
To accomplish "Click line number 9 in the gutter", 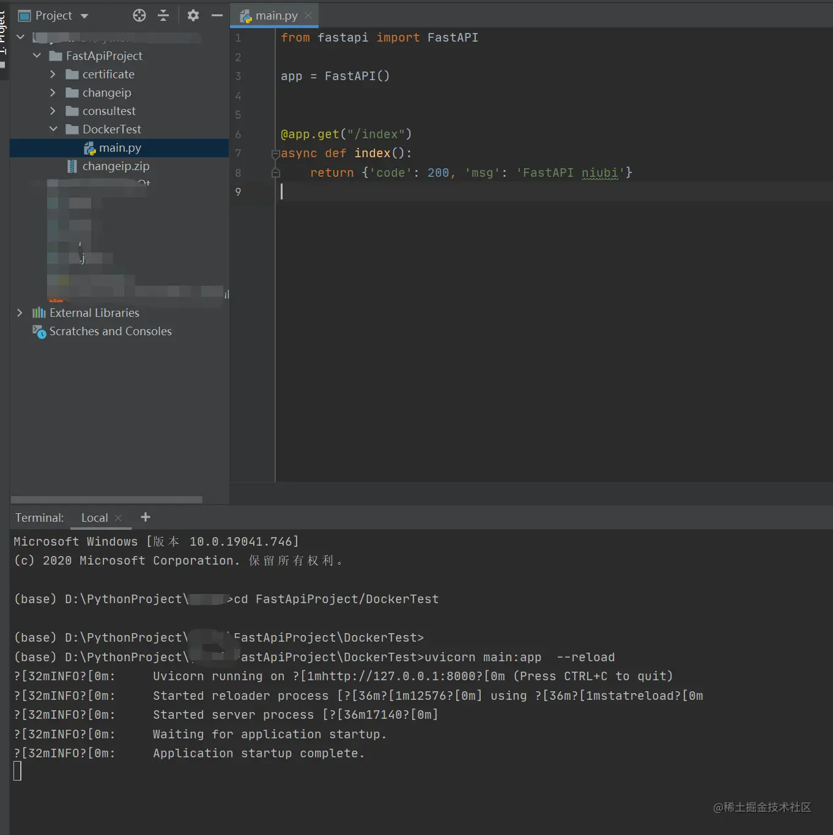I will [238, 192].
